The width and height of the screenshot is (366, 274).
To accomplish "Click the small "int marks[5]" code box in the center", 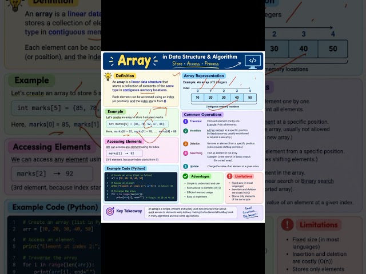I will tap(137, 124).
